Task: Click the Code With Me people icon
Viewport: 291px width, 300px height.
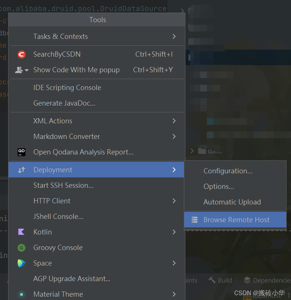Action: click(x=19, y=70)
